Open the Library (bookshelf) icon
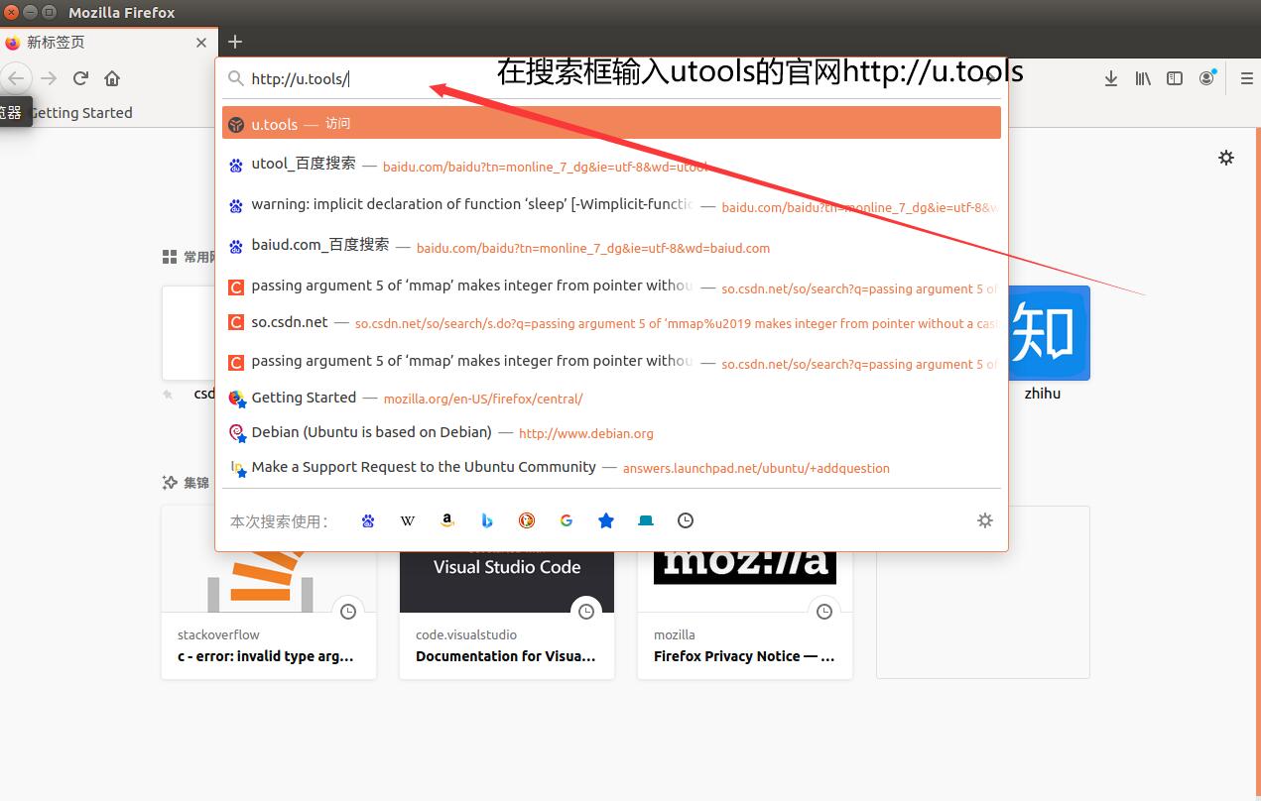This screenshot has width=1261, height=801. 1143,77
